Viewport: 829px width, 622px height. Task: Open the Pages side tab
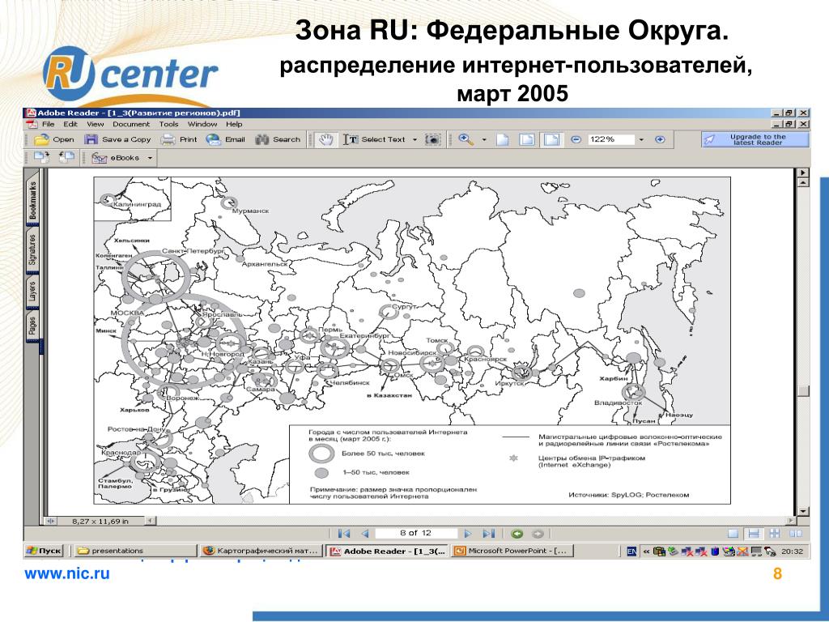click(x=32, y=326)
